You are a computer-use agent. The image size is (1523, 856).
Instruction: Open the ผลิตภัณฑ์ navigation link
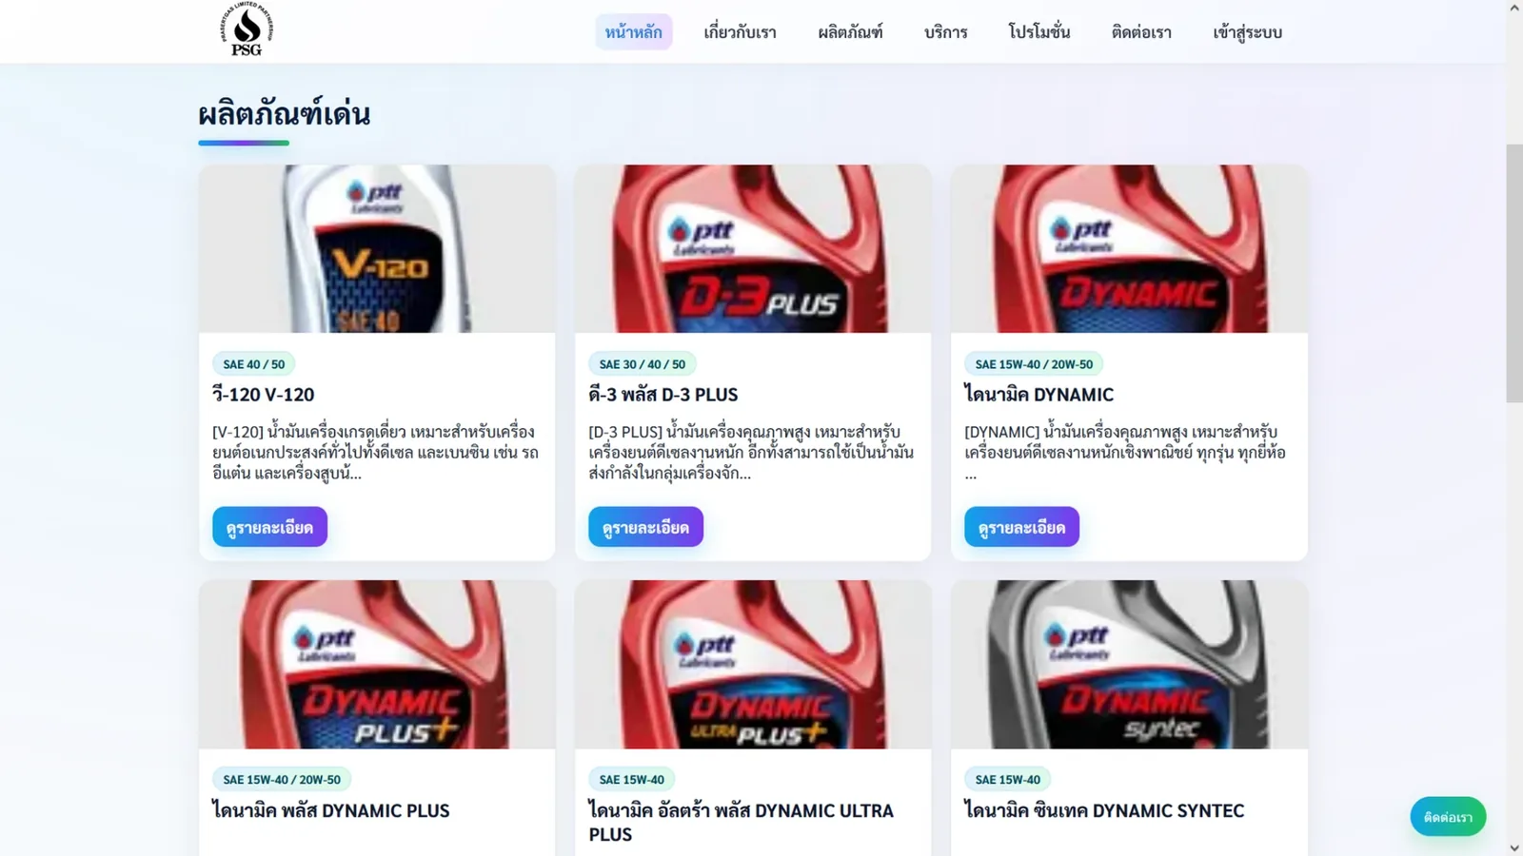coord(850,32)
